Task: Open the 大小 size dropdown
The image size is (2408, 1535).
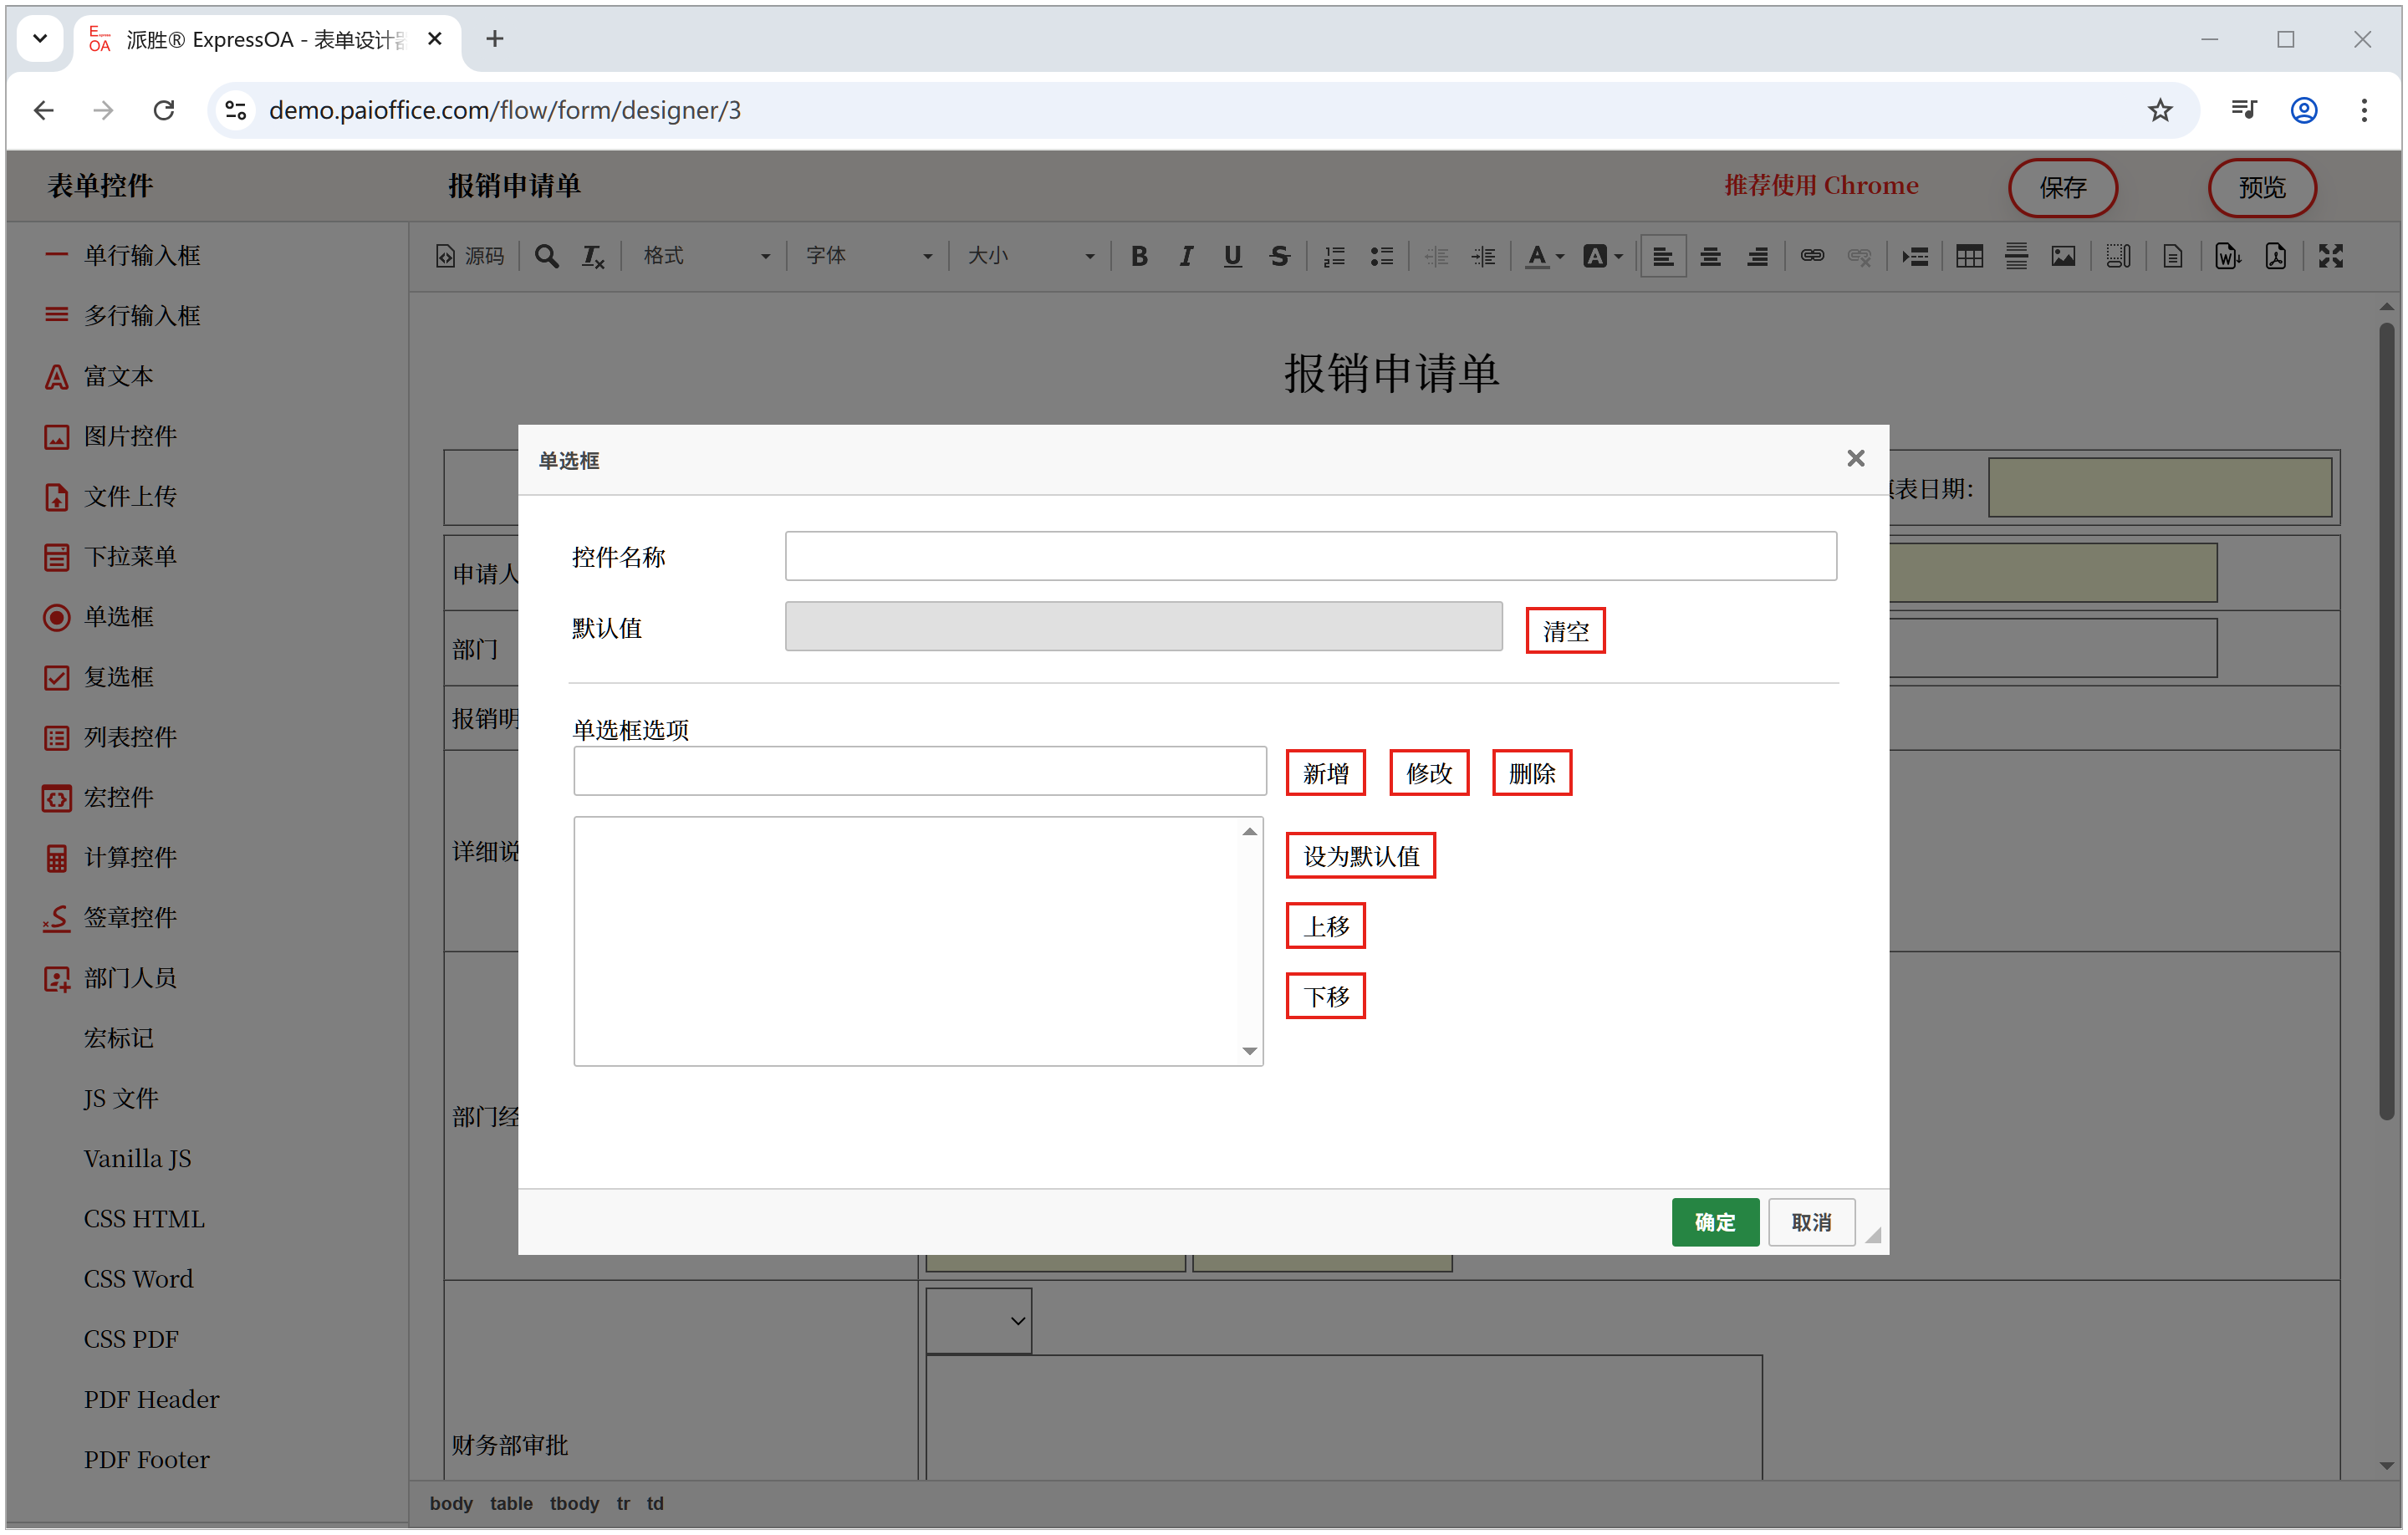Action: [1030, 257]
